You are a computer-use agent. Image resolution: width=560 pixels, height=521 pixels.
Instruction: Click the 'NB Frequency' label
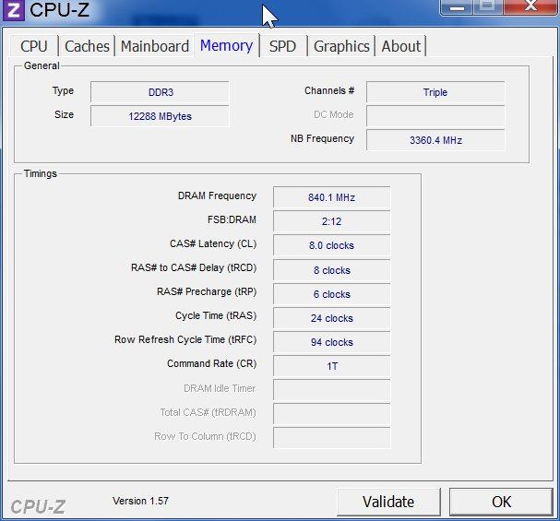[x=322, y=138]
